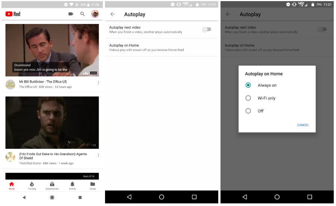Select the Off radio option
Viewport: 336px width, 206px height.
point(248,111)
